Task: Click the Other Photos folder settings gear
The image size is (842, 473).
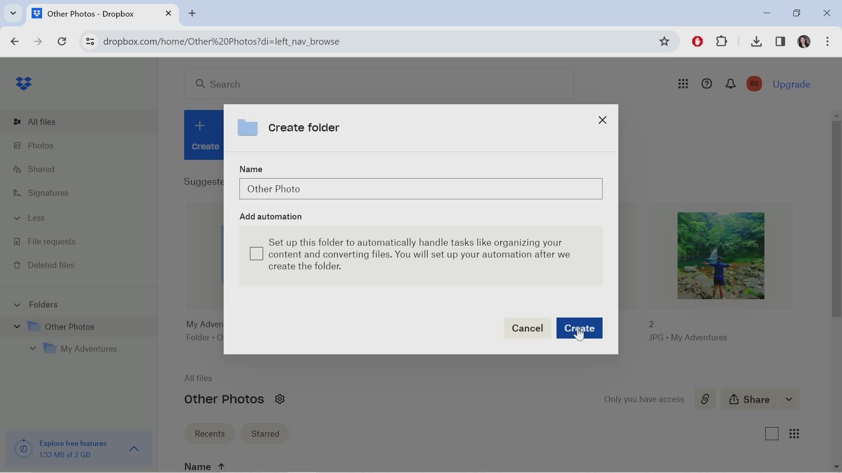Action: [x=279, y=399]
